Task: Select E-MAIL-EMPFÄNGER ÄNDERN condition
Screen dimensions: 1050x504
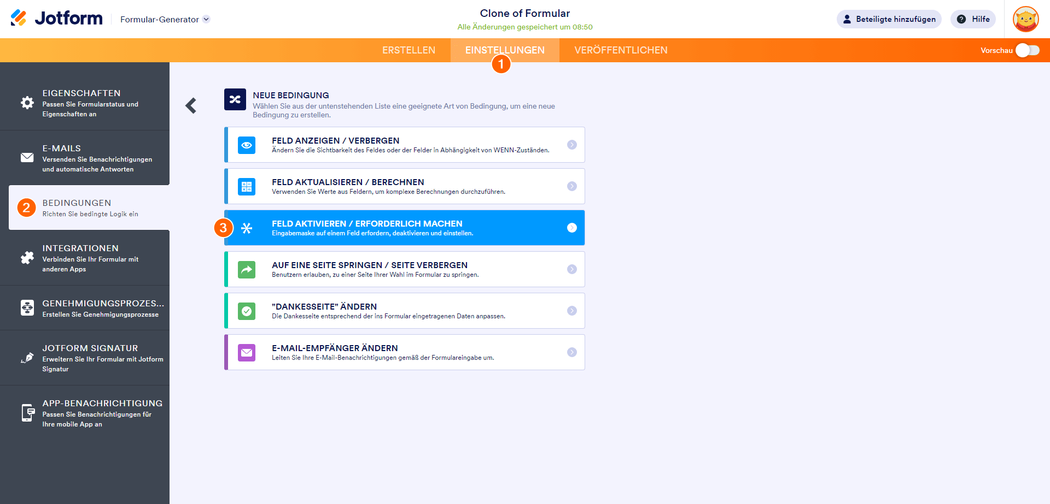Action: click(x=404, y=352)
